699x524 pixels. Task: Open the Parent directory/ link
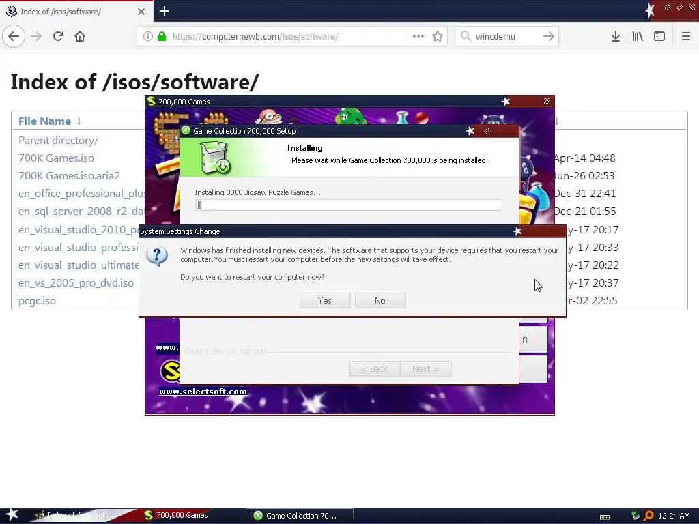point(59,141)
